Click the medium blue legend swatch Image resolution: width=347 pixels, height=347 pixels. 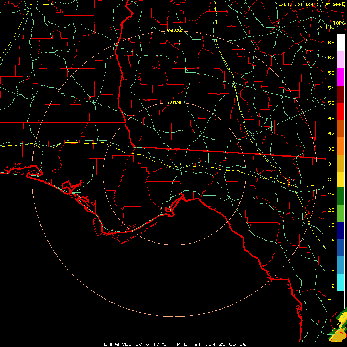click(x=340, y=248)
